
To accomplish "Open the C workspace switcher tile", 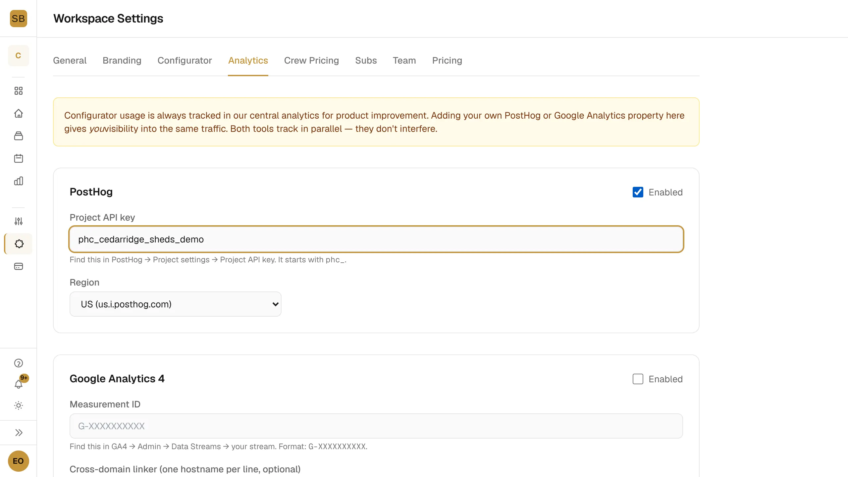I will click(18, 56).
